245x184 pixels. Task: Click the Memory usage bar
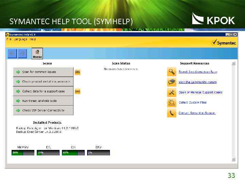tap(23, 153)
